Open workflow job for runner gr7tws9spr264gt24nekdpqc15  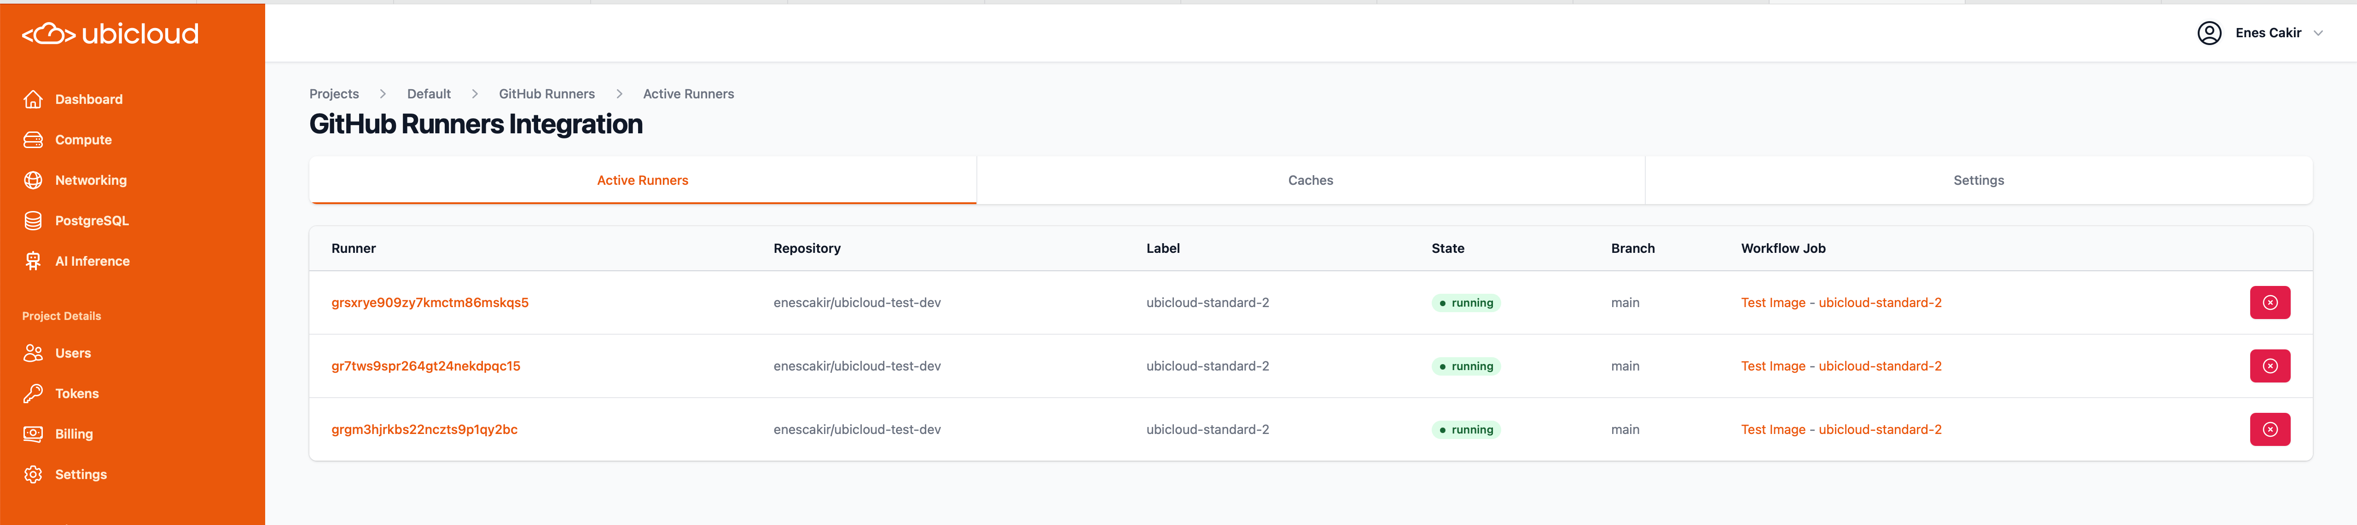[1841, 366]
